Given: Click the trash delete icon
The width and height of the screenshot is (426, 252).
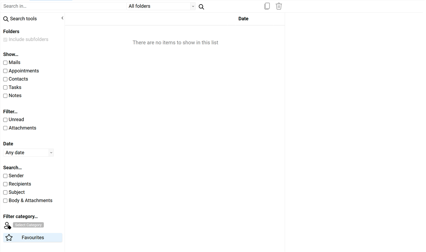Looking at the screenshot, I should pyautogui.click(x=279, y=6).
